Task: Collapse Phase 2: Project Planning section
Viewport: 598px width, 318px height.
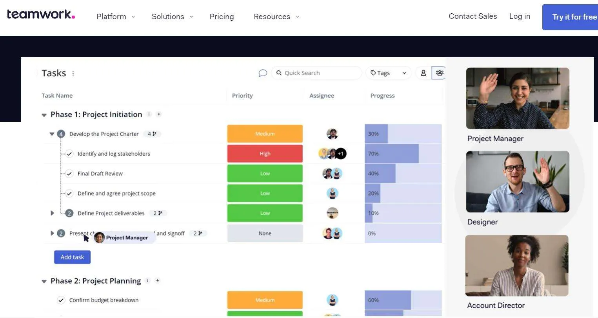Action: [x=44, y=281]
